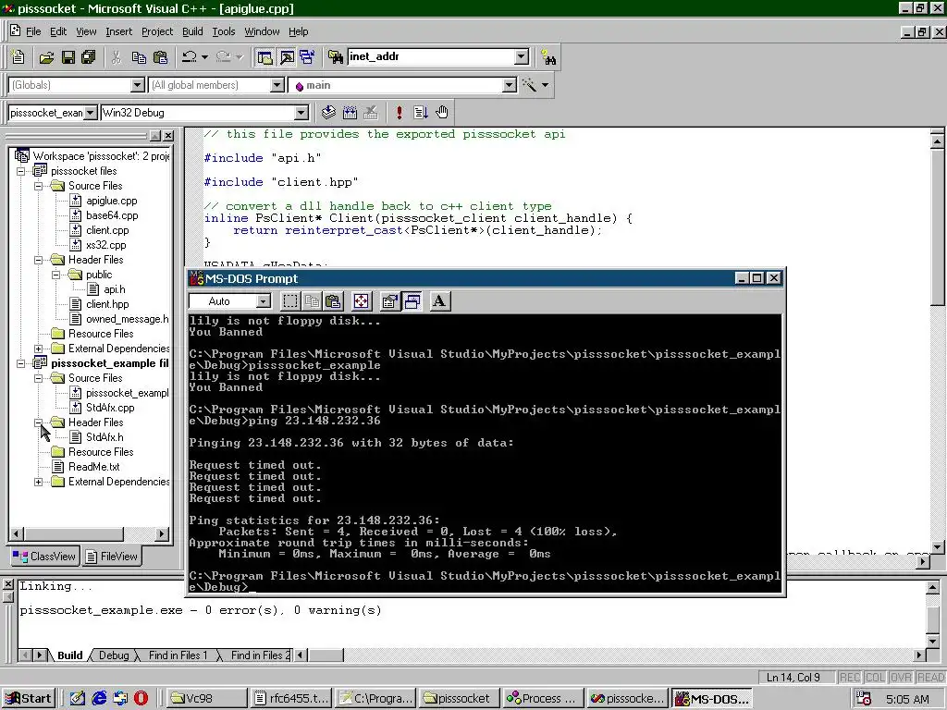This screenshot has height=710, width=947.
Task: Toggle the Background icon in MS-DOS Prompt toolbar
Action: (412, 300)
